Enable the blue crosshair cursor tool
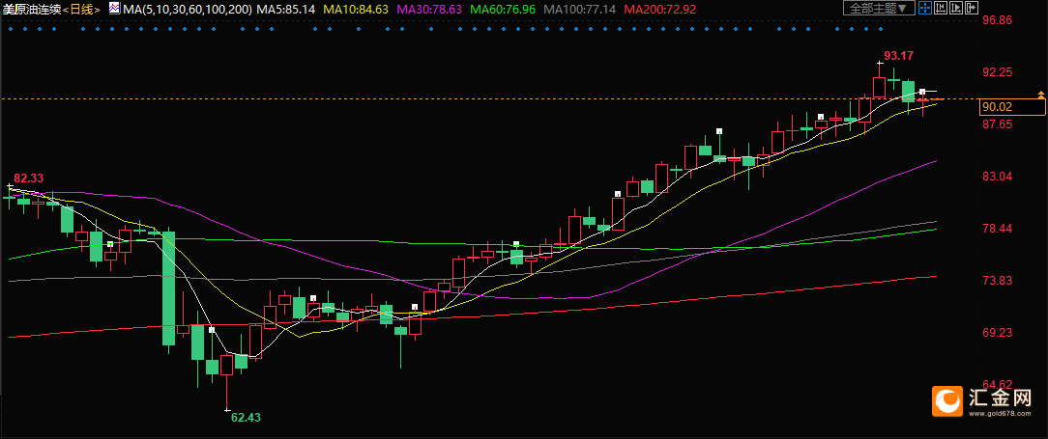The height and width of the screenshot is (439, 1048). click(x=925, y=8)
